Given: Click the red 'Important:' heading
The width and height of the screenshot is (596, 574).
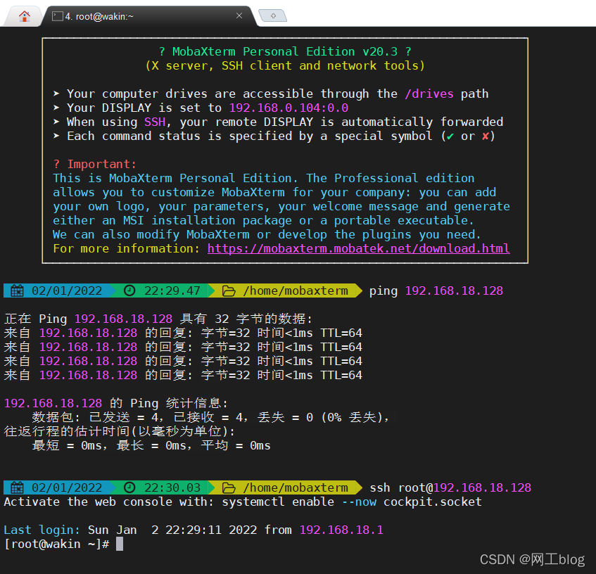Looking at the screenshot, I should pyautogui.click(x=101, y=164).
